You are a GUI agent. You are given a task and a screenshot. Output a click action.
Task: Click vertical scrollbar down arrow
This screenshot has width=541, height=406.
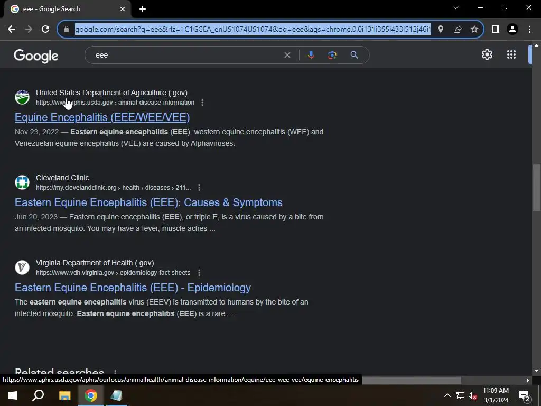tap(536, 371)
